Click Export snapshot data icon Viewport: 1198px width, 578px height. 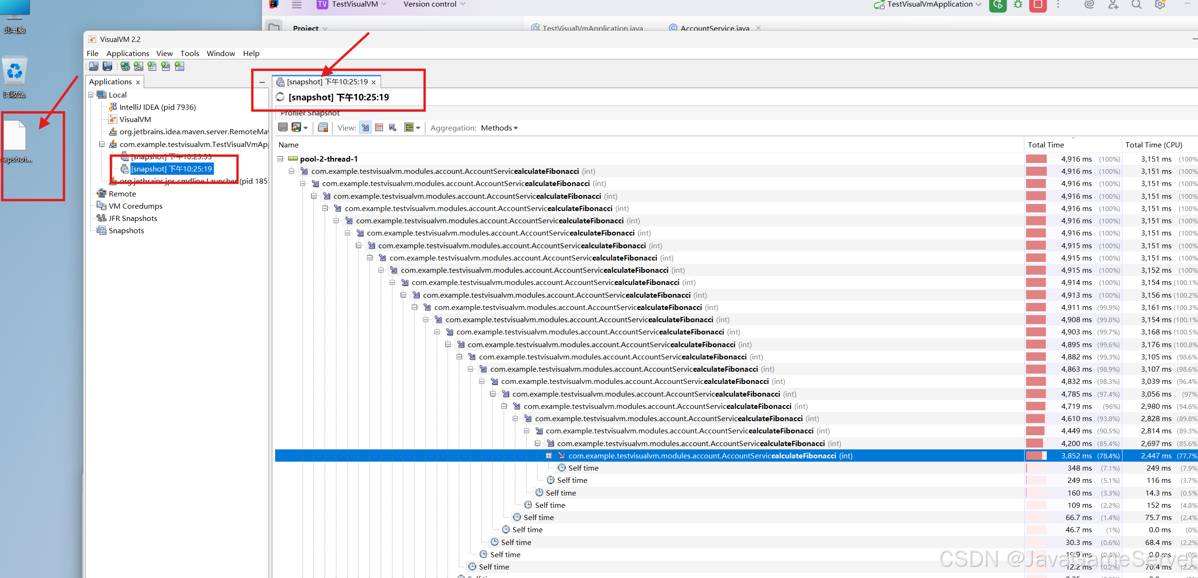[x=296, y=128]
